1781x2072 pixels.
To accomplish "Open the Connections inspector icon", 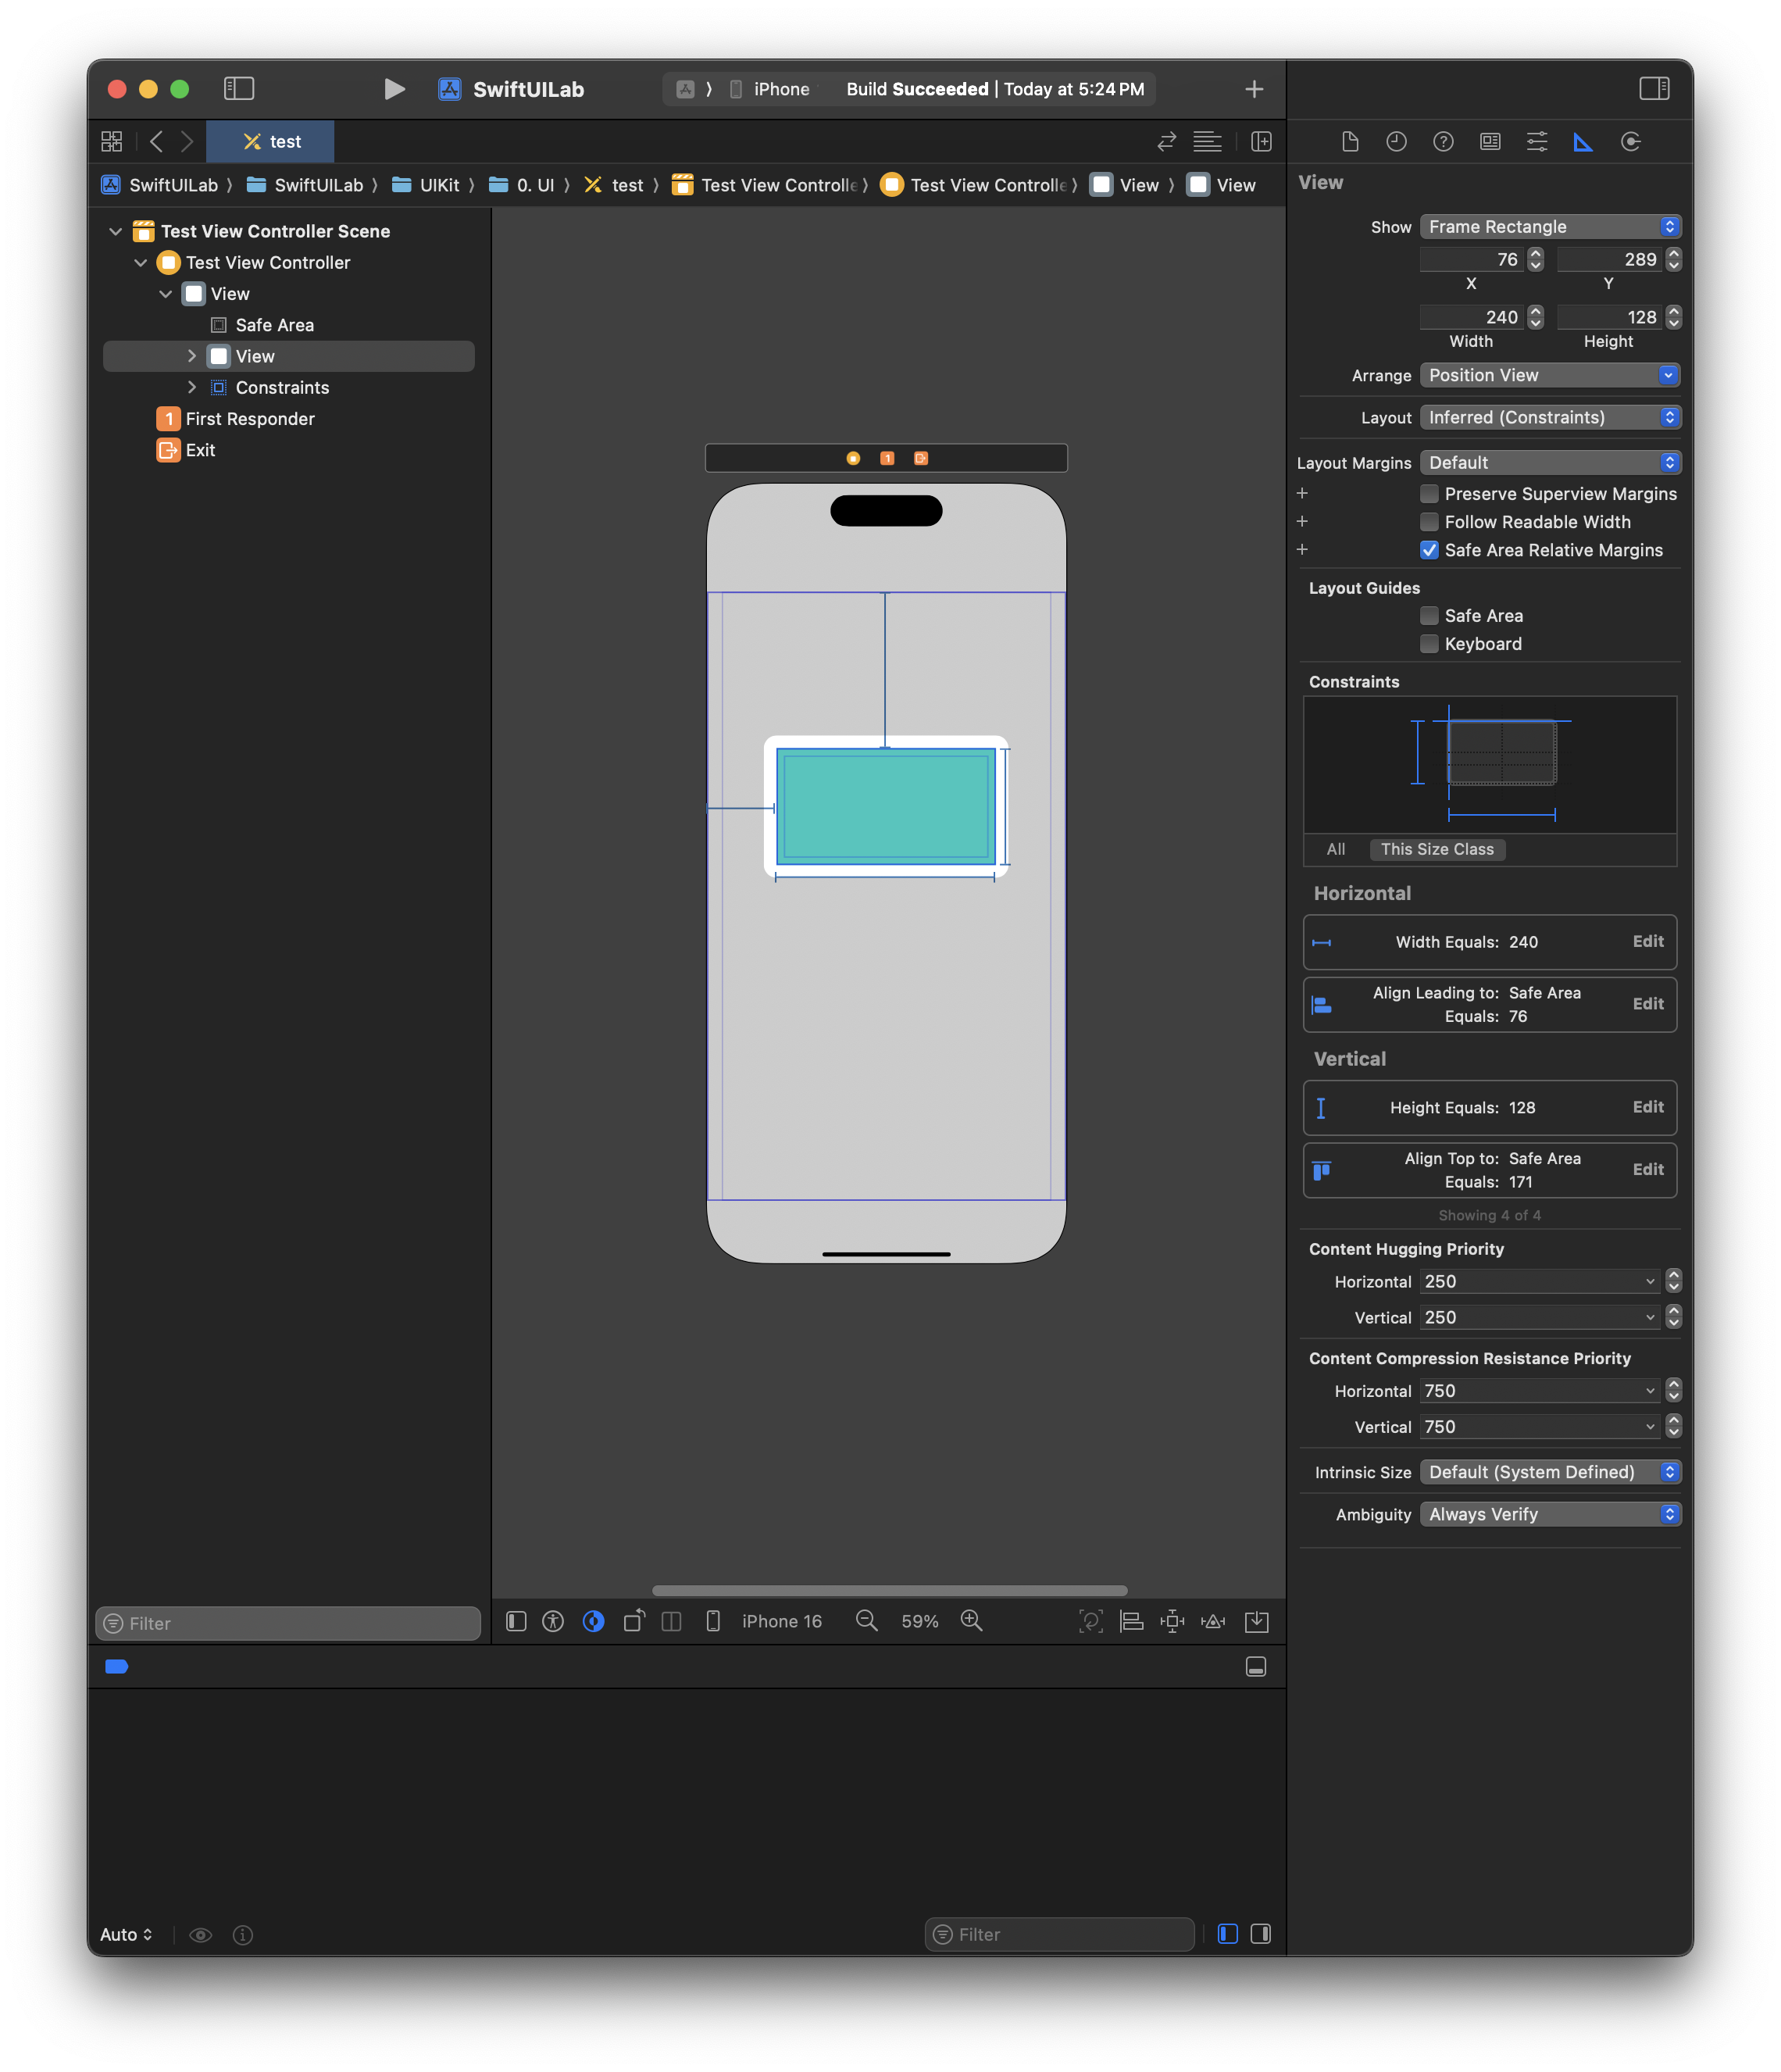I will click(x=1630, y=141).
